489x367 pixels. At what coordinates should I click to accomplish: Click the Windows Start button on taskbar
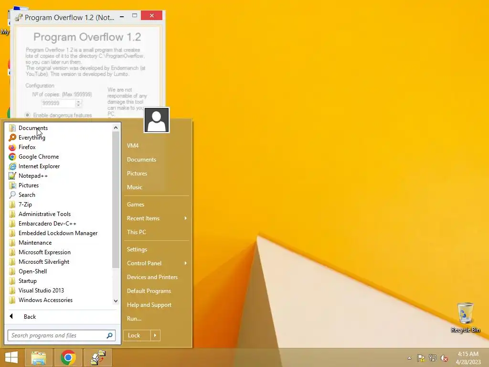point(11,357)
